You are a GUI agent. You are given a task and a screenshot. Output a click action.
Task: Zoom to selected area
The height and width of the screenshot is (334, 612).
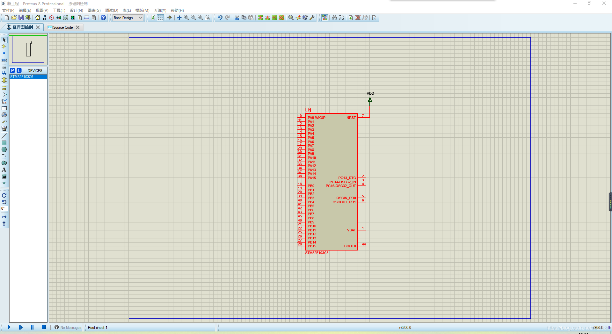point(208,18)
